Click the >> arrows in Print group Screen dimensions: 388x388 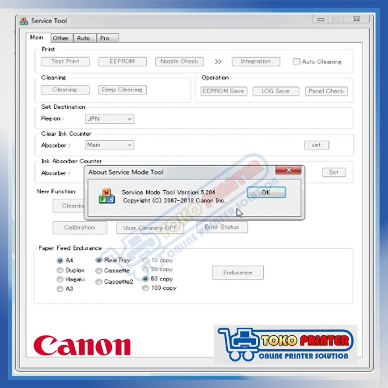pyautogui.click(x=218, y=62)
